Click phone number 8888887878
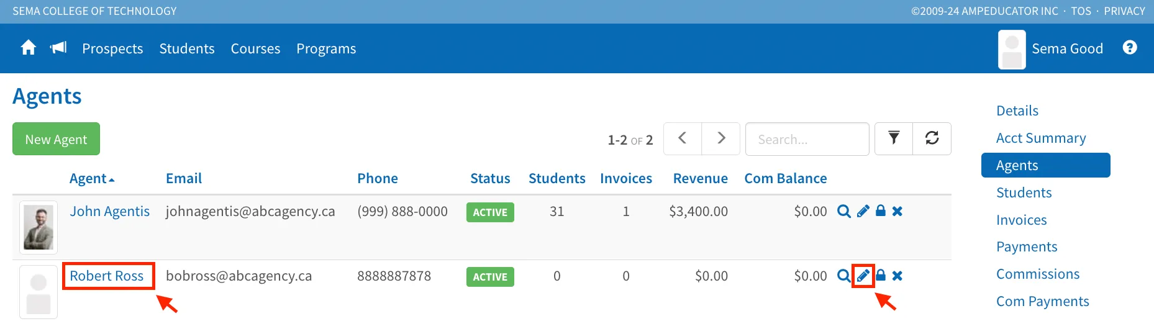The height and width of the screenshot is (334, 1154). (x=394, y=276)
